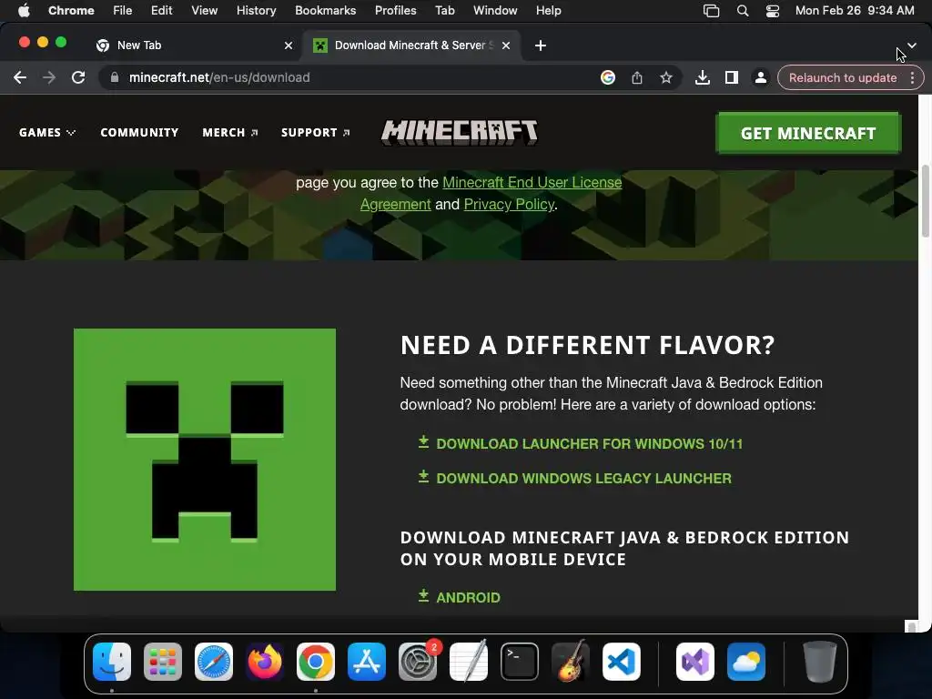Click the GET MINECRAFT button
The image size is (932, 699).
[808, 133]
